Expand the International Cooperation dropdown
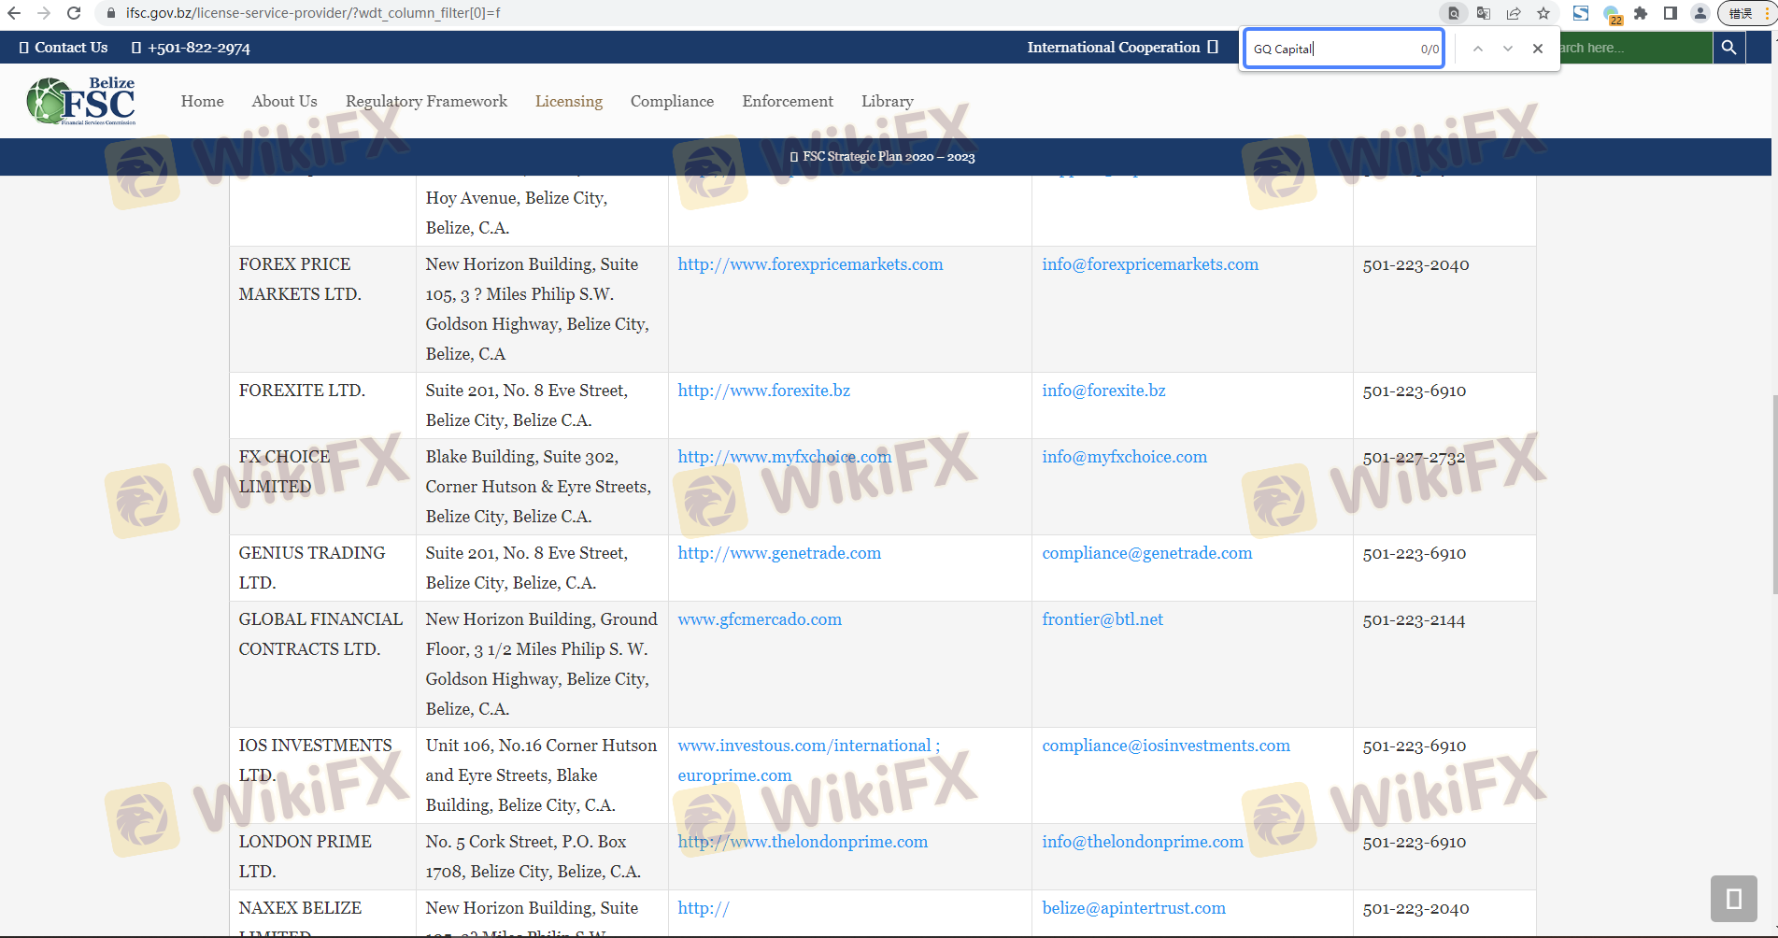Viewport: 1778px width, 938px height. tap(1121, 48)
